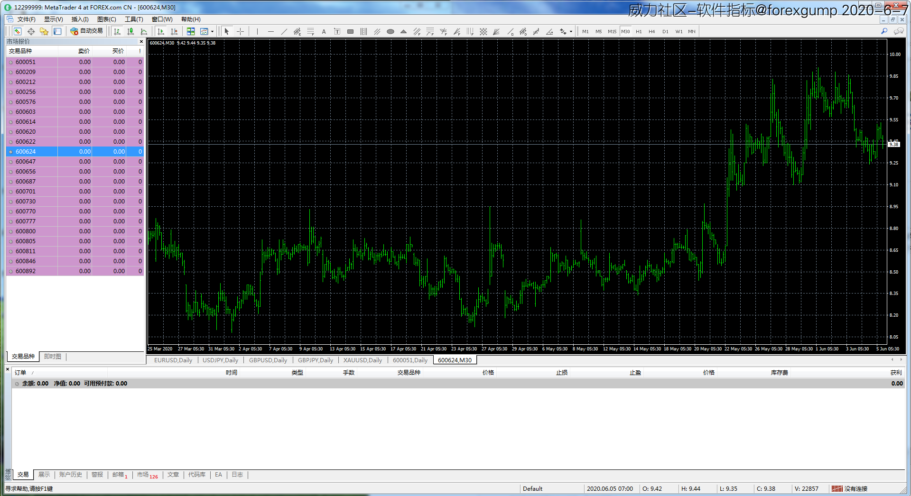Screen dimensions: 911x496
Task: Toggle the 自动交易 auto trading button
Action: coord(86,31)
